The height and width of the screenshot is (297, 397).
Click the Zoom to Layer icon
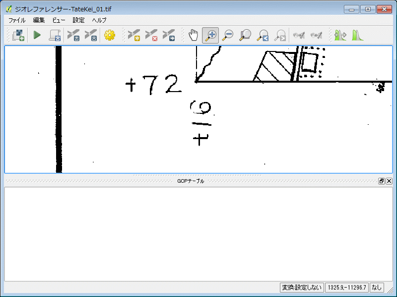click(x=245, y=35)
